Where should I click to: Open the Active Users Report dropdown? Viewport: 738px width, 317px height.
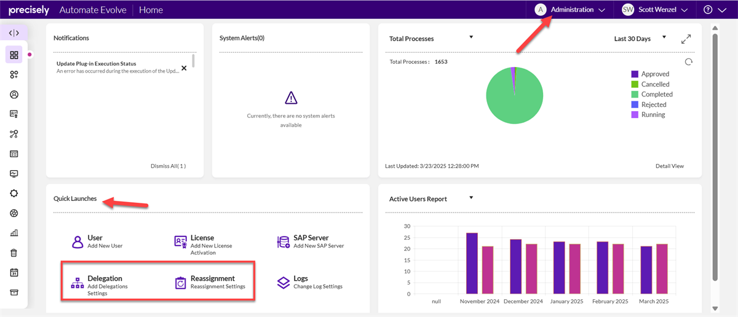coord(471,198)
